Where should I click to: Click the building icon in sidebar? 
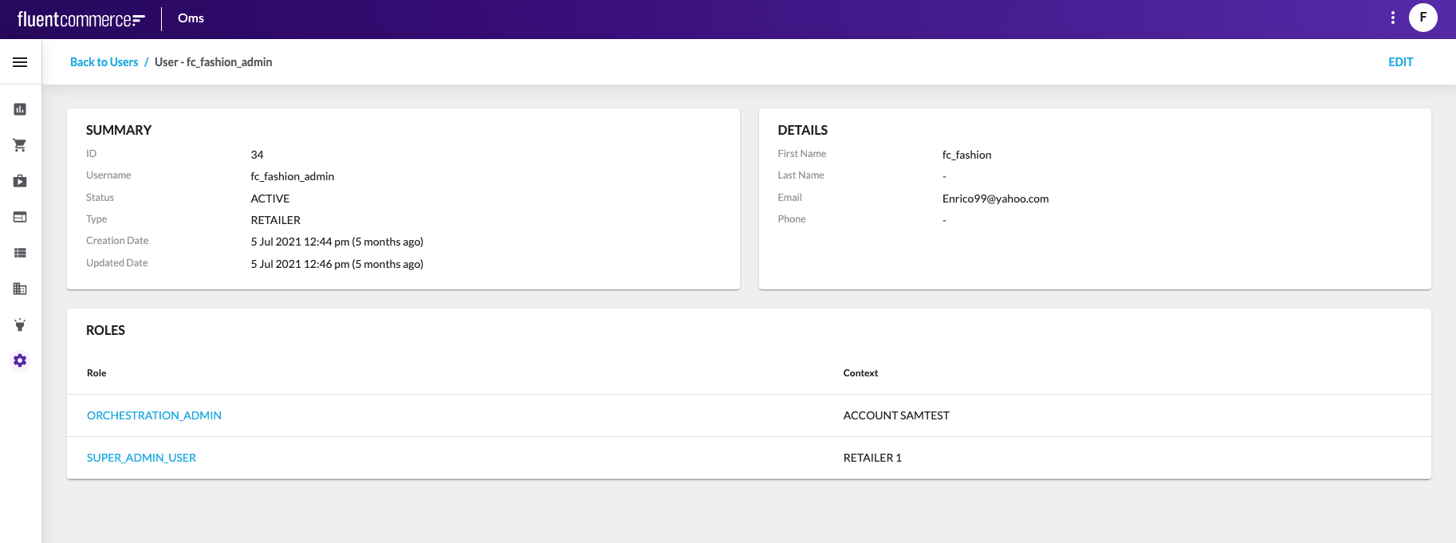point(20,289)
